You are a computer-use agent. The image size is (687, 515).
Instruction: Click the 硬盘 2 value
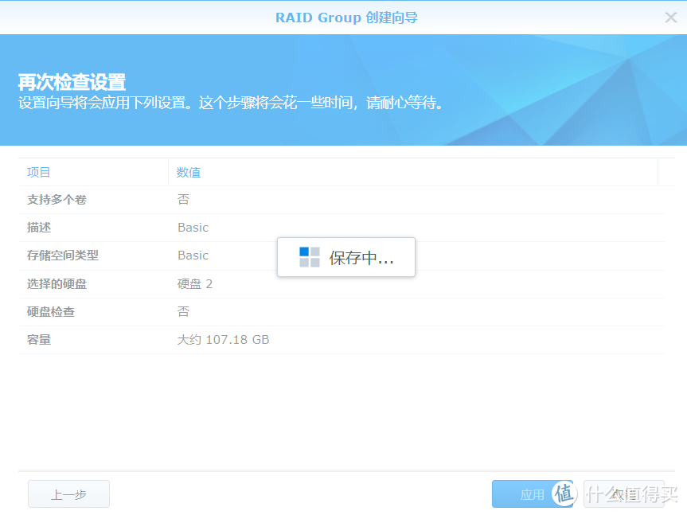point(195,284)
